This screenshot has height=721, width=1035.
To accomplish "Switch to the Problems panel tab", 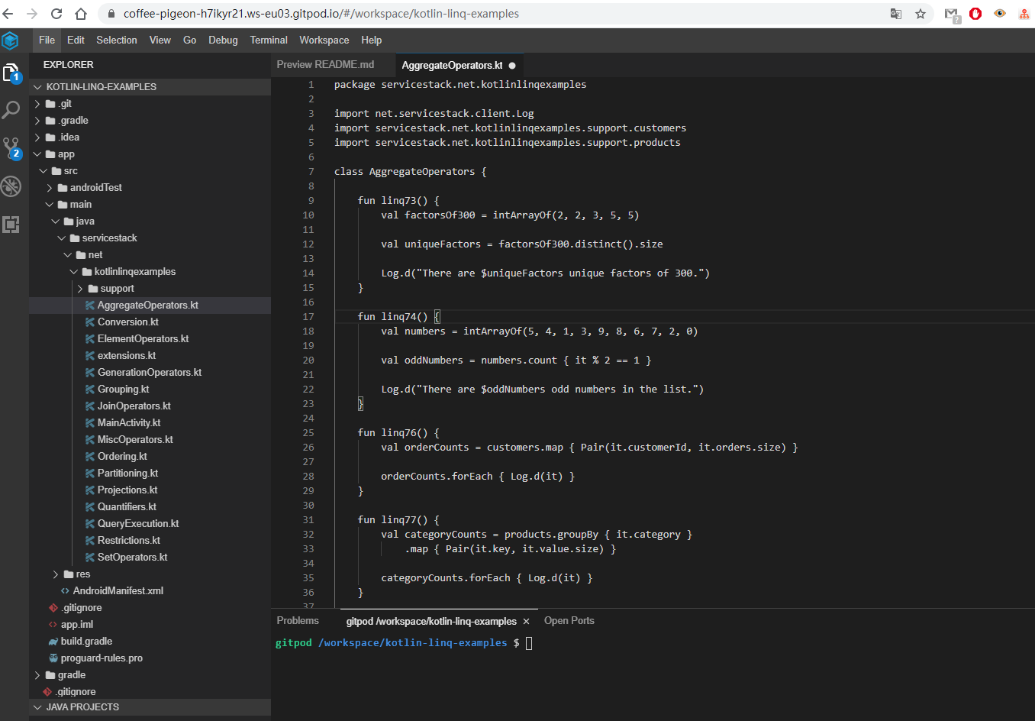I will pyautogui.click(x=298, y=621).
